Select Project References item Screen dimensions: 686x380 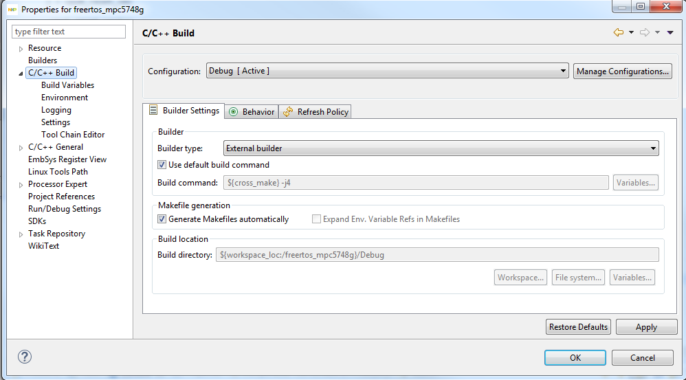click(x=61, y=197)
